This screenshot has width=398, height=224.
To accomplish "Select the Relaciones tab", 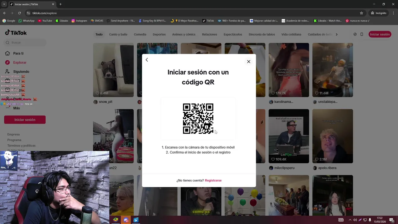I will coord(210,34).
